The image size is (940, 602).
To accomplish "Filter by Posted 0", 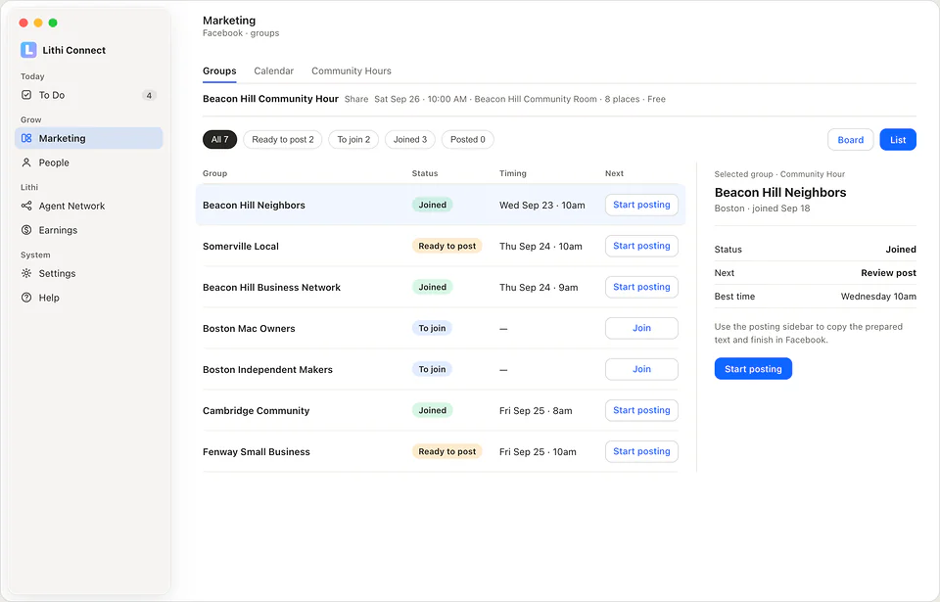I will (468, 139).
